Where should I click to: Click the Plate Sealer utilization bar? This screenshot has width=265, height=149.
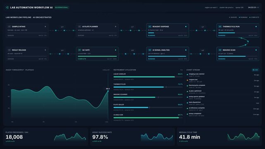coord(148,107)
